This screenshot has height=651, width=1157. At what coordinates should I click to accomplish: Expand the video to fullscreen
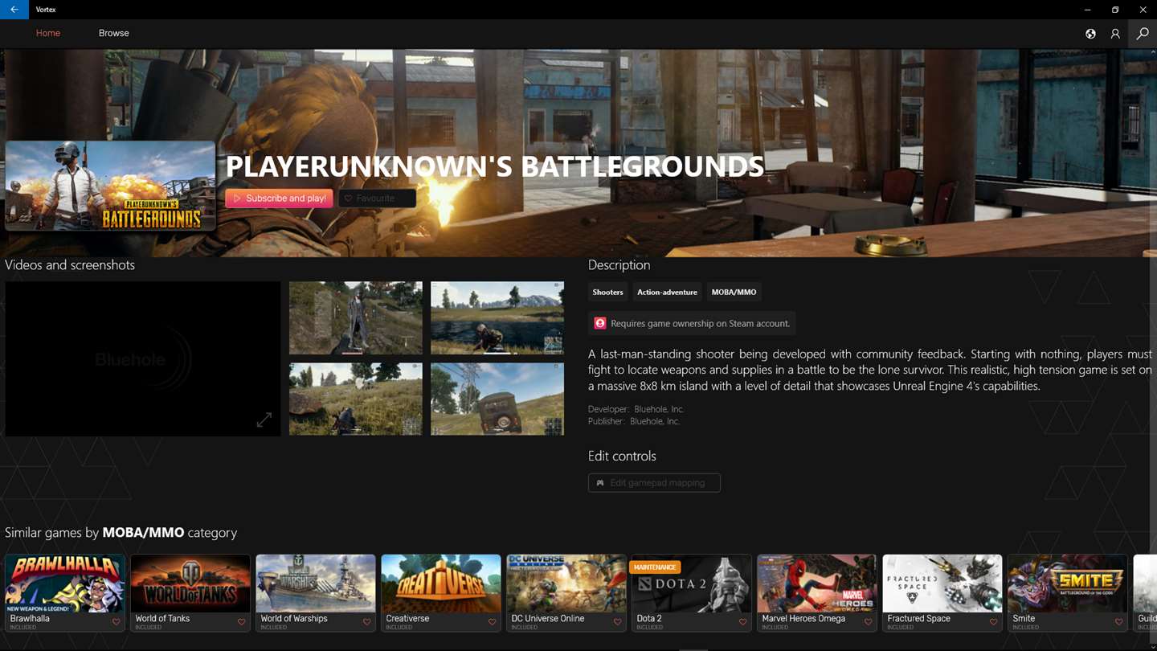tap(264, 420)
